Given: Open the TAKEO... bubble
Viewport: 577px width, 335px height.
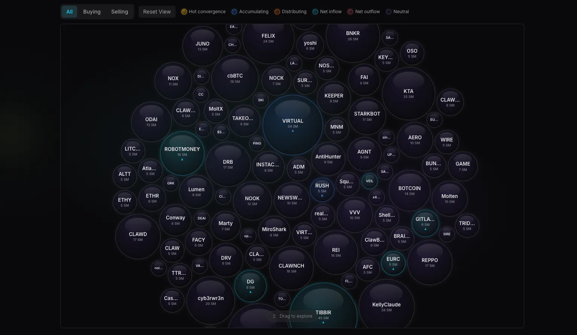Looking at the screenshot, I should [244, 121].
